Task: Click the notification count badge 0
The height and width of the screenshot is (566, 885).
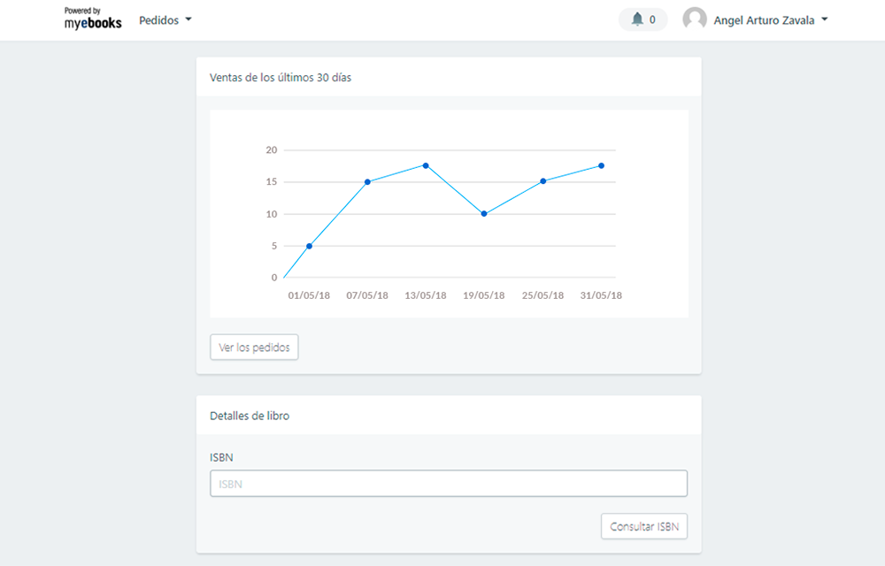Action: pos(652,19)
